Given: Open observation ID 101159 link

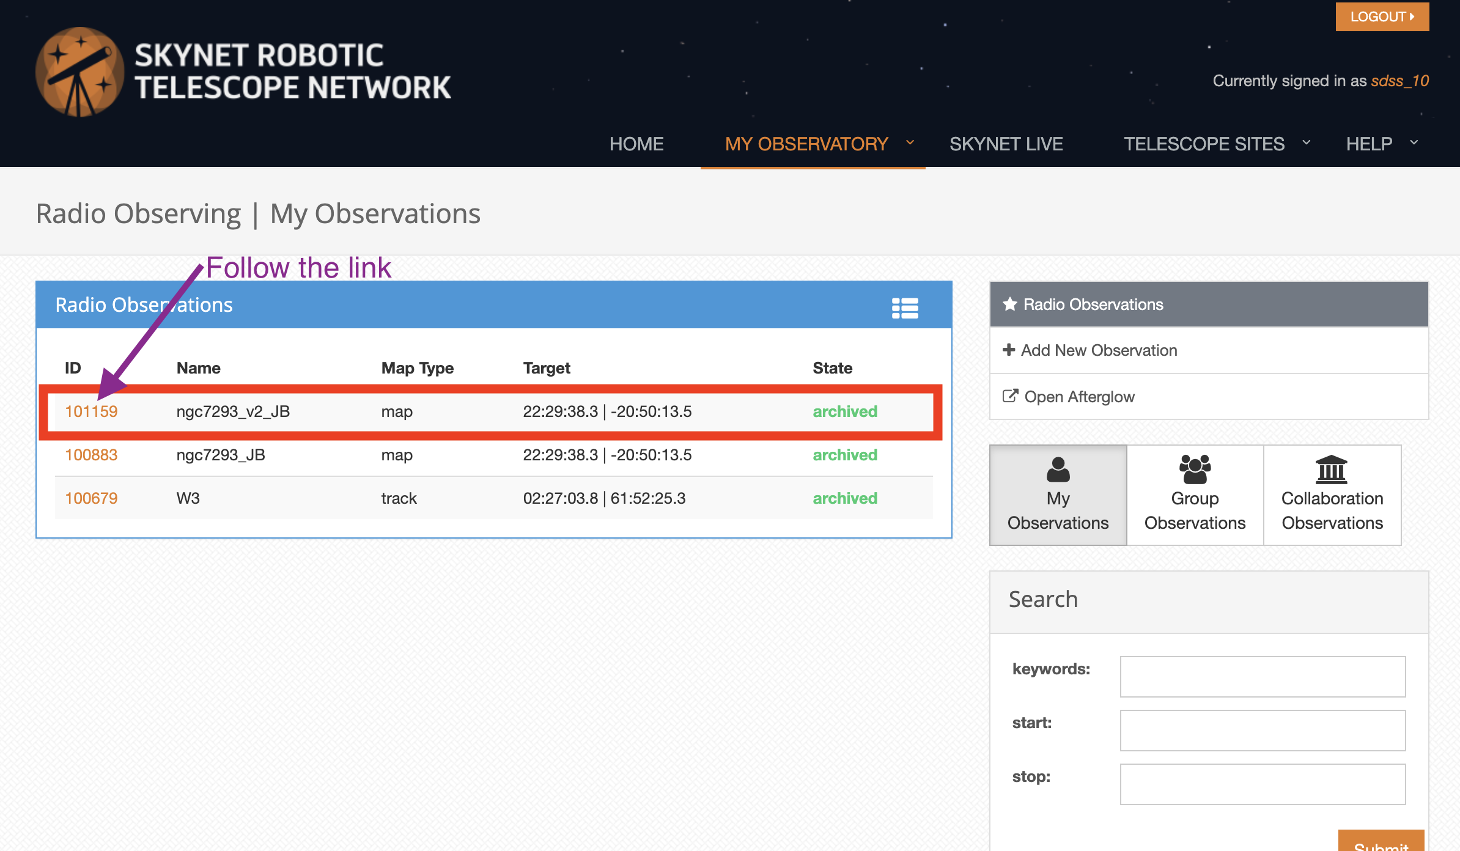Looking at the screenshot, I should click(x=91, y=411).
